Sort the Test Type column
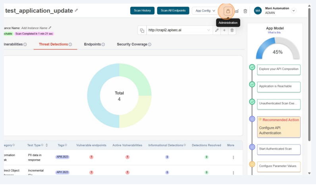This screenshot has width=316, height=185. tap(47, 145)
